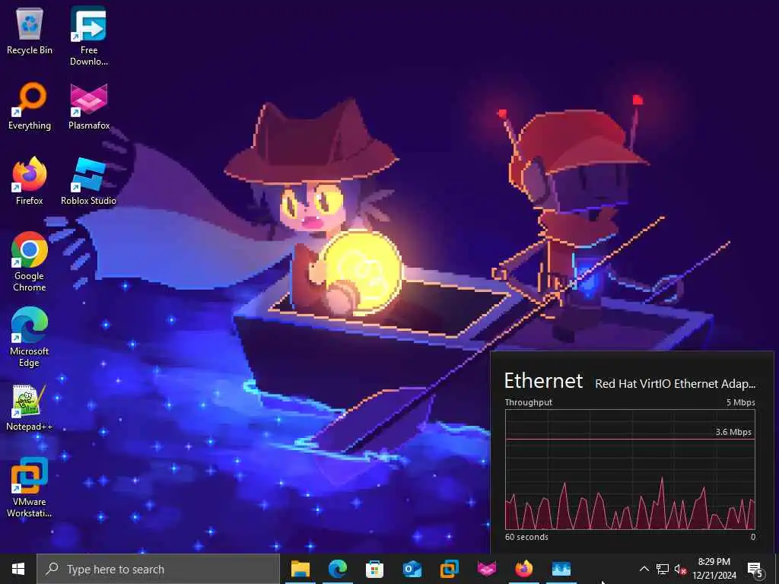Viewport: 779px width, 584px height.
Task: Click the muted speaker volume icon
Action: (x=680, y=569)
